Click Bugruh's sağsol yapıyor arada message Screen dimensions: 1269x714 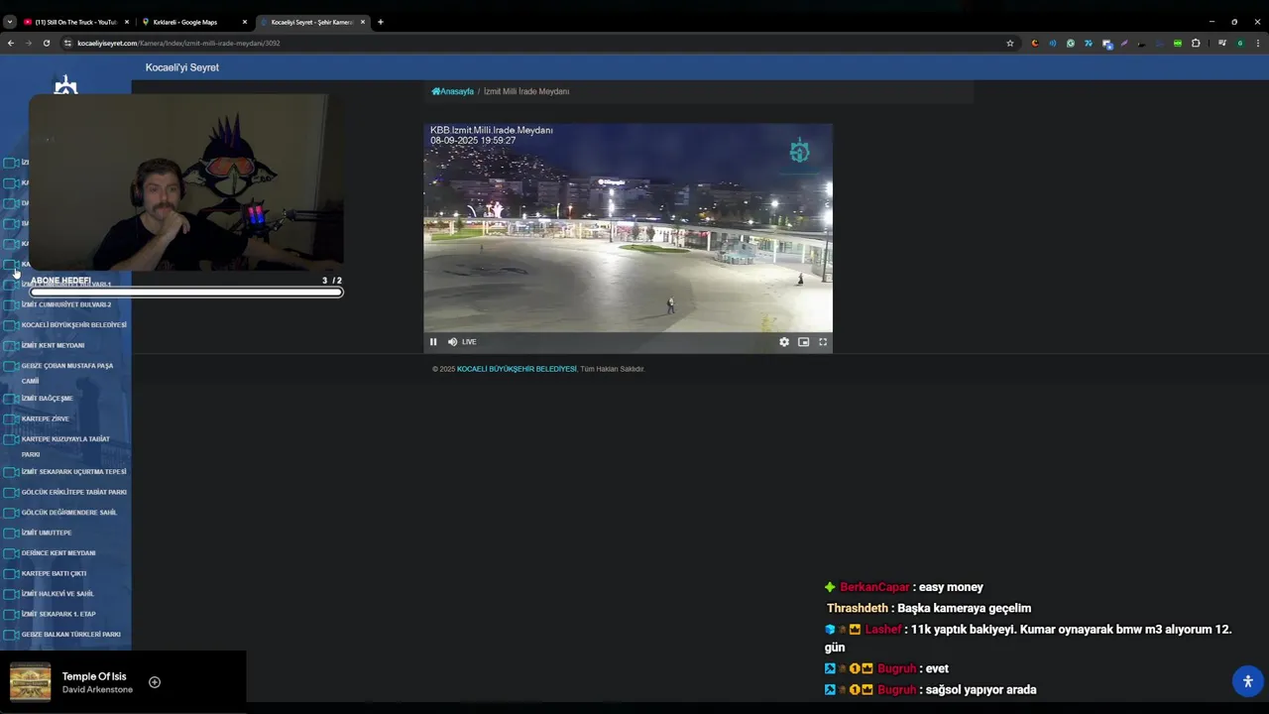981,690
